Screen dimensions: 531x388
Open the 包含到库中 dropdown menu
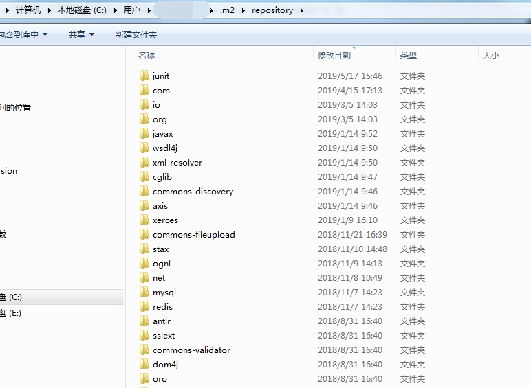pyautogui.click(x=23, y=34)
